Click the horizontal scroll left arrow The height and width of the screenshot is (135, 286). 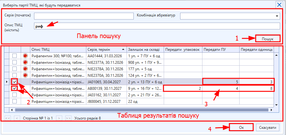tap(12, 110)
